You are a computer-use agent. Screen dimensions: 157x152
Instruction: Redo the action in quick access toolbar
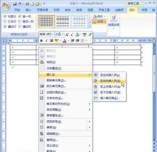click(27, 4)
